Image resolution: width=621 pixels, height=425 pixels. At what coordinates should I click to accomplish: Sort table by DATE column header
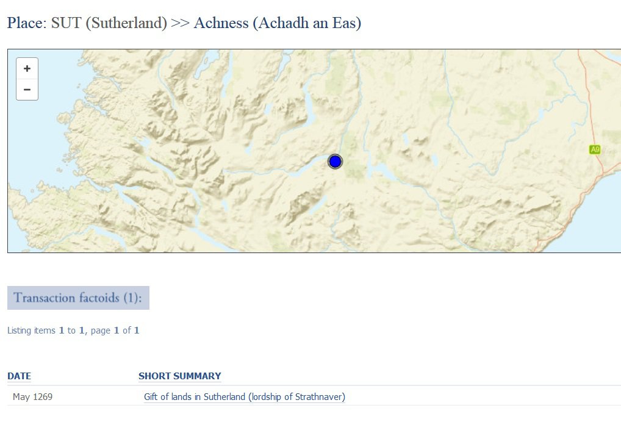point(19,376)
